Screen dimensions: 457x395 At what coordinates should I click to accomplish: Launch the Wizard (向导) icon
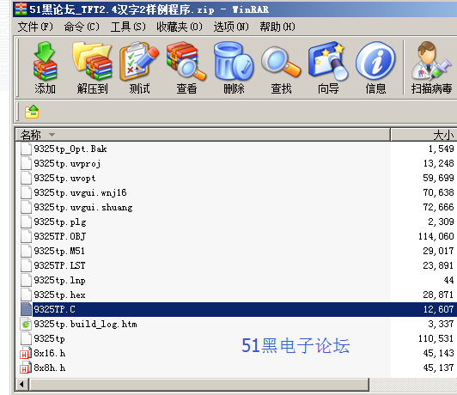click(328, 68)
